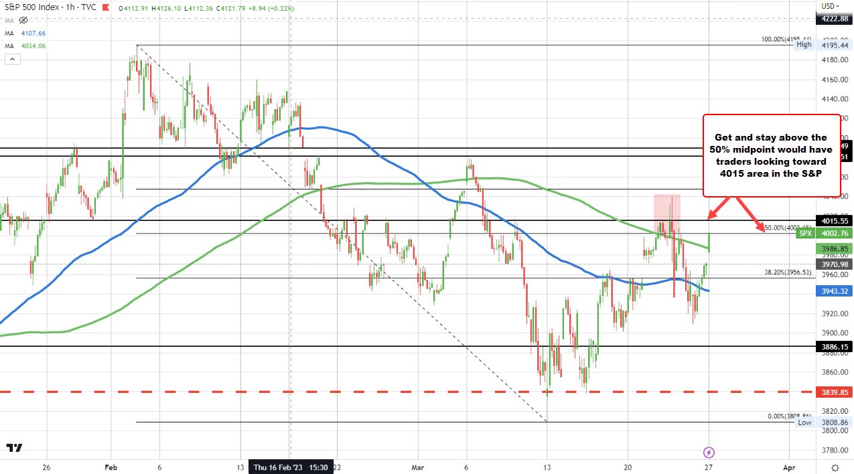
Task: Click the lightning event marker on time axis
Action: 709,452
